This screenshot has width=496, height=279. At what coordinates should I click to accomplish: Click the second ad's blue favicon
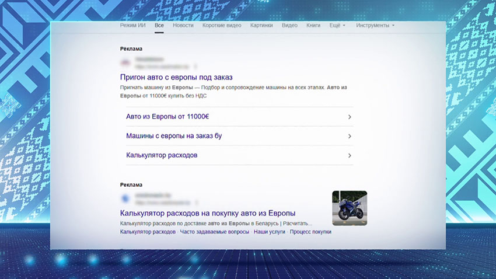(x=125, y=199)
